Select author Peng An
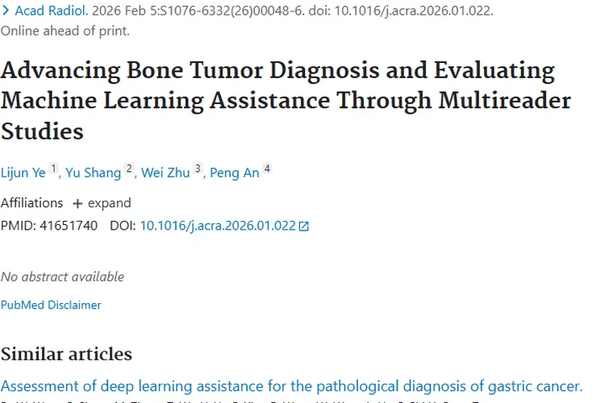Image resolution: width=605 pixels, height=403 pixels. pos(235,172)
